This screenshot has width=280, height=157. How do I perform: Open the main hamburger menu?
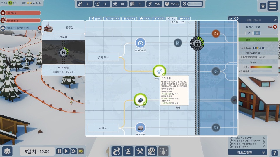[273, 6]
